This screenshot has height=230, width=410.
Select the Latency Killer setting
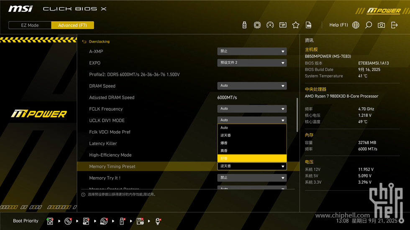point(103,144)
